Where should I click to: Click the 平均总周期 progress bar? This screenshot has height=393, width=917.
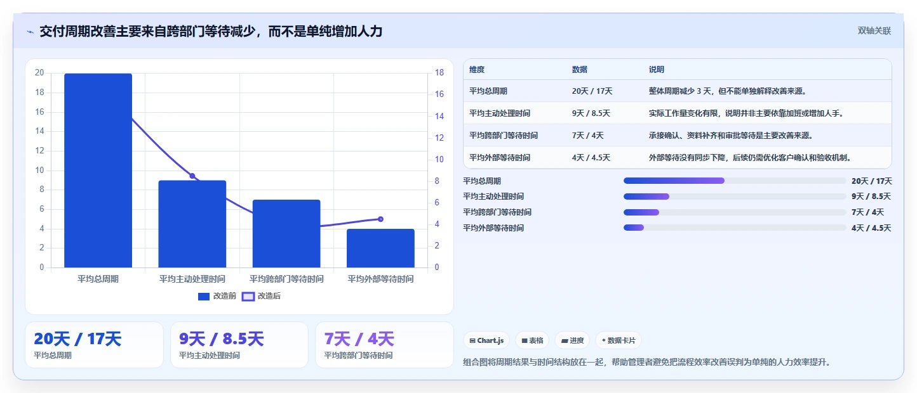(x=735, y=181)
